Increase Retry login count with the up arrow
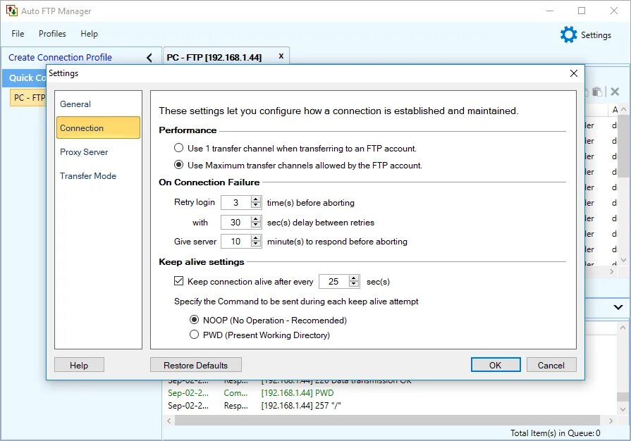 point(256,199)
